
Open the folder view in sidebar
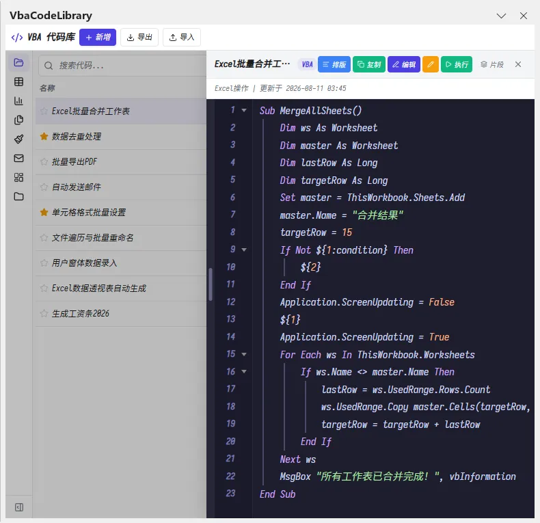coord(18,62)
